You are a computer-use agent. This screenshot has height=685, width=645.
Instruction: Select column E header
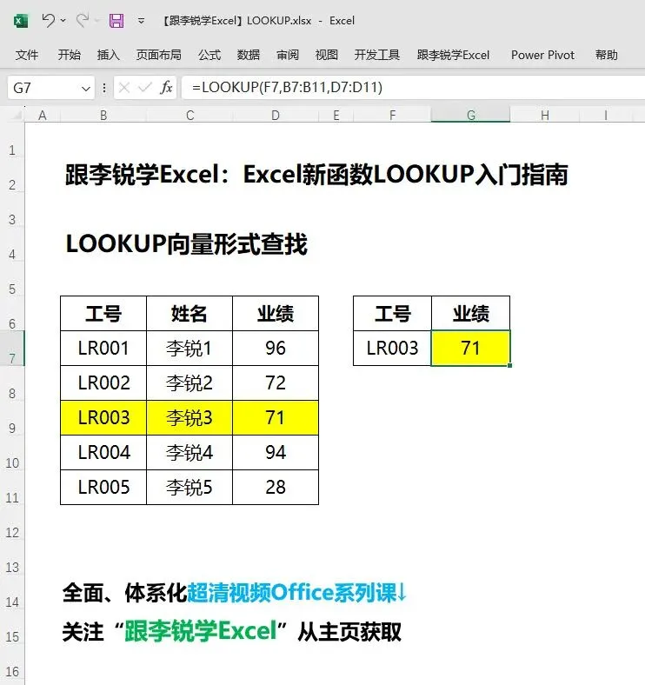click(336, 116)
